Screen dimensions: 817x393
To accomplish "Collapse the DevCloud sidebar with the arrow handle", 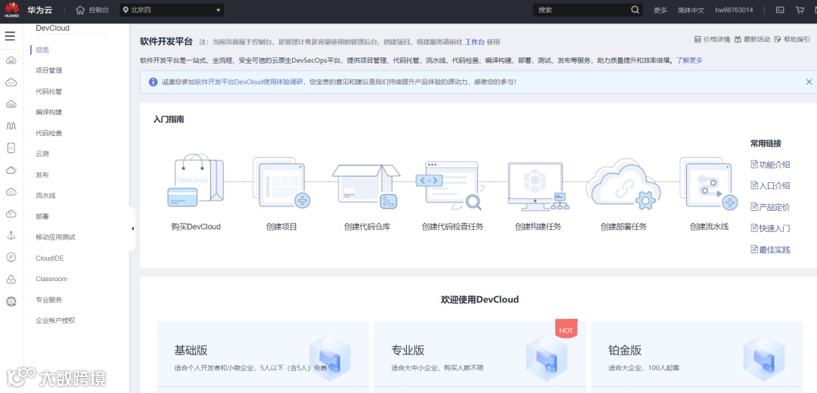I will pyautogui.click(x=132, y=228).
